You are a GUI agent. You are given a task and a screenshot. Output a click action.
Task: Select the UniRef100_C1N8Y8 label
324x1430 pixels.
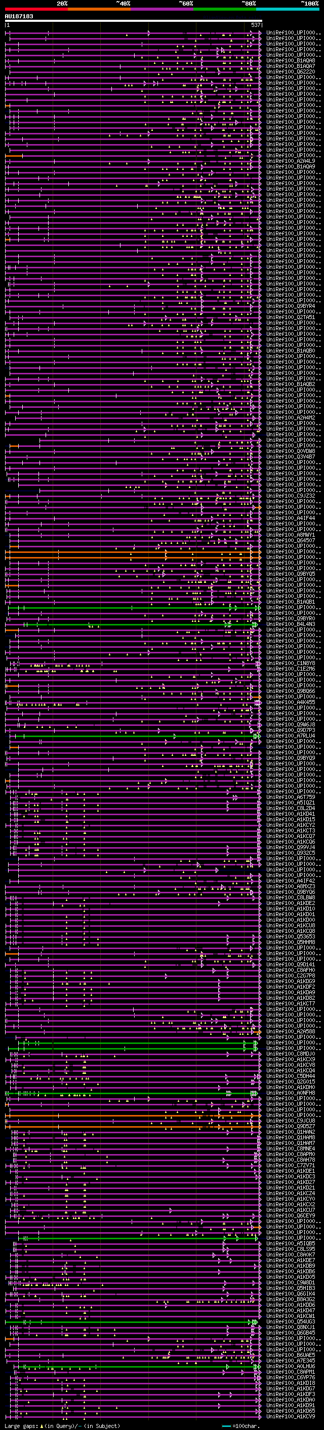click(x=291, y=664)
